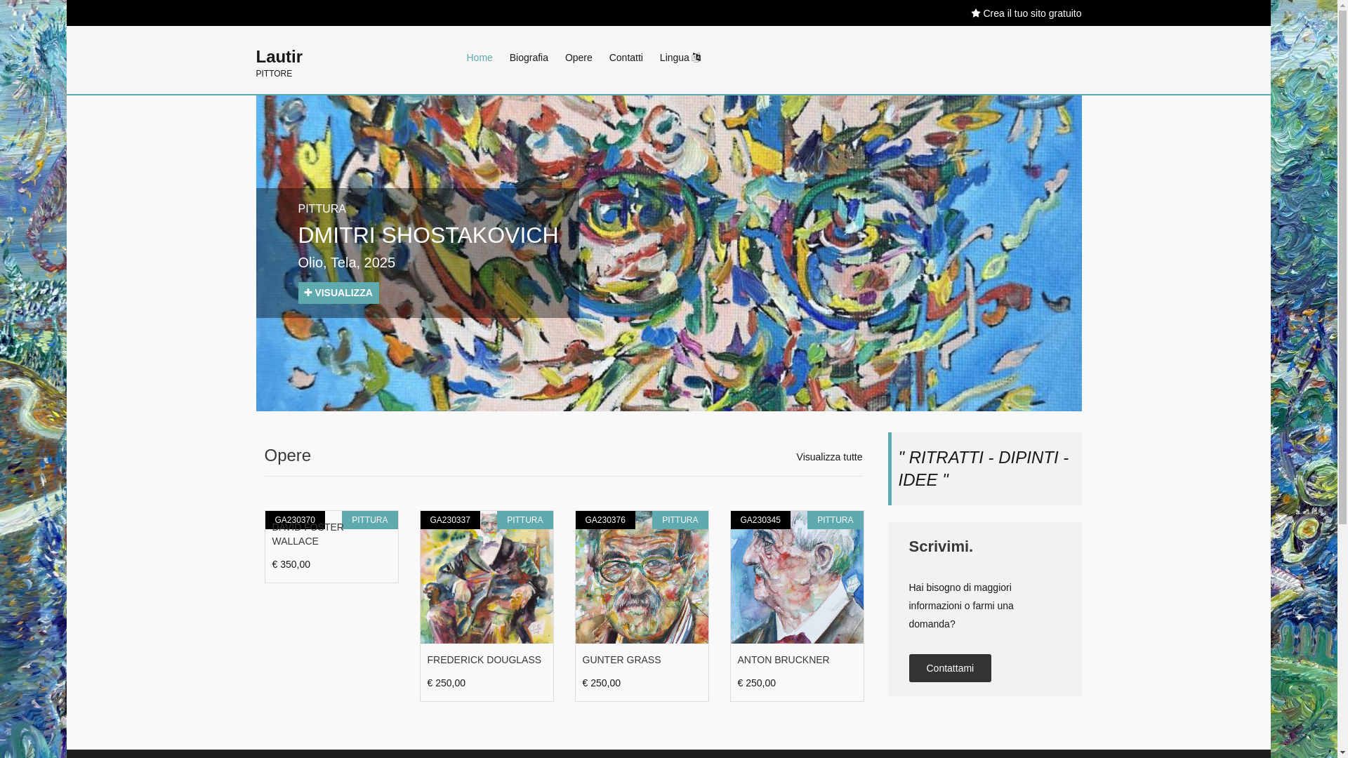Click PITTURA tag on GA230370 card
This screenshot has height=758, width=1348.
[x=370, y=520]
